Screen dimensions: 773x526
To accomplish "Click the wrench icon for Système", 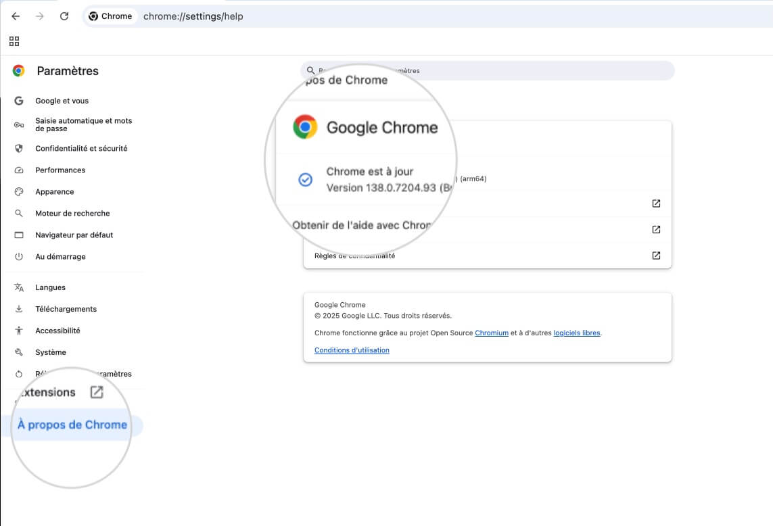I will (19, 352).
